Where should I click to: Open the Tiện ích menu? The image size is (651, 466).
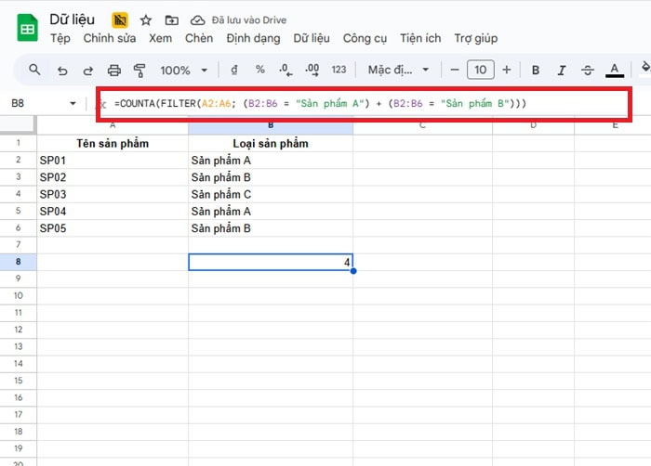point(420,38)
